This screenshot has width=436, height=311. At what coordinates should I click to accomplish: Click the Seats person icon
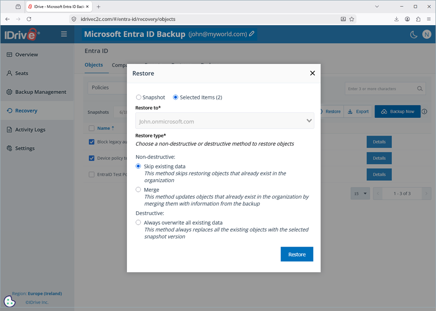point(10,73)
